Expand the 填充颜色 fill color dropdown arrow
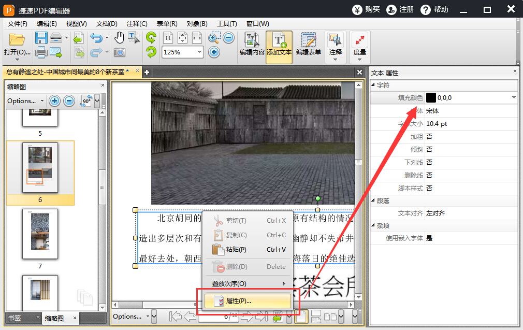This screenshot has width=523, height=330. click(513, 97)
